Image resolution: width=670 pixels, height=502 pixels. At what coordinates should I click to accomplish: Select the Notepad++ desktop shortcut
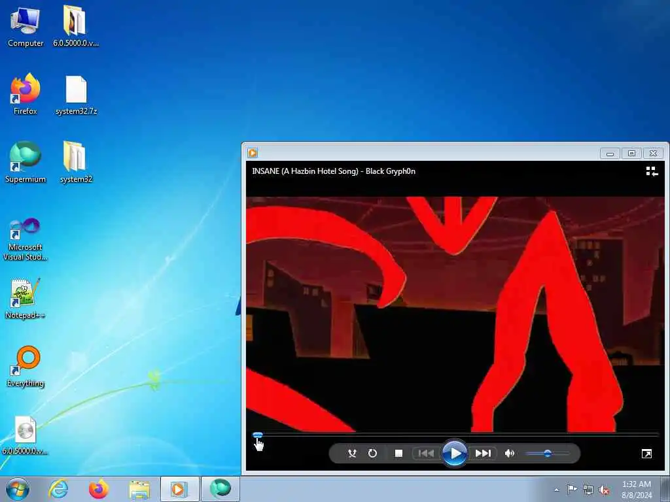click(x=26, y=298)
